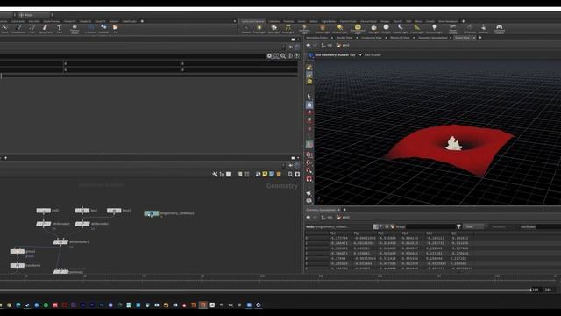This screenshot has width=561, height=316.
Task: Select the grid1 node
Action: point(44,211)
